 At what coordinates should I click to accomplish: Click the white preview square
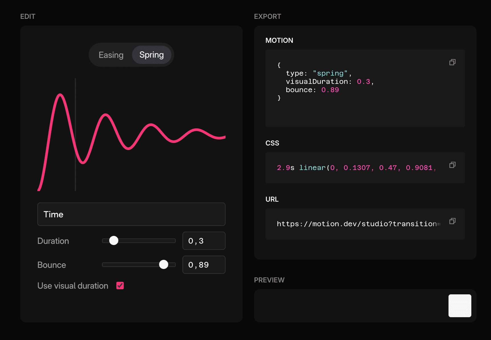(460, 306)
